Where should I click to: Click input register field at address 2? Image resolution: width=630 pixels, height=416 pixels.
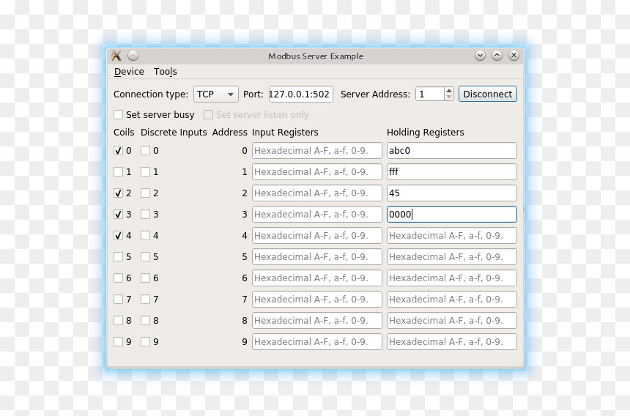[317, 193]
